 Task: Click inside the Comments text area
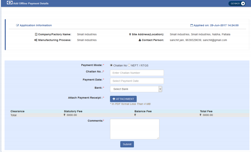(134, 129)
